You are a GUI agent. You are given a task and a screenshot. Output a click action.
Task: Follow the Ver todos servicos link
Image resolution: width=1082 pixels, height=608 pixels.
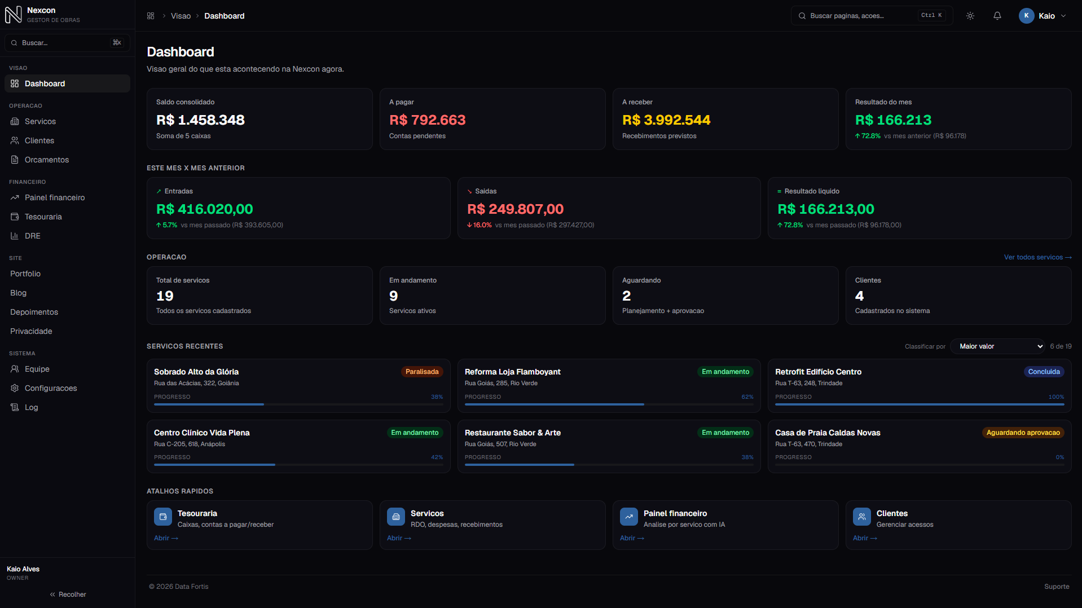pyautogui.click(x=1037, y=257)
